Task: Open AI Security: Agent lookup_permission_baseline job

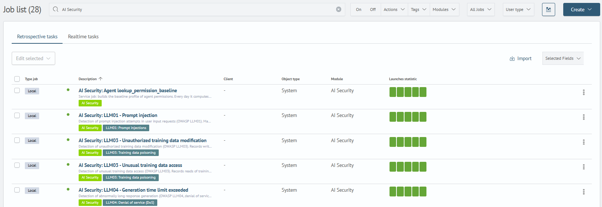Action: click(128, 90)
